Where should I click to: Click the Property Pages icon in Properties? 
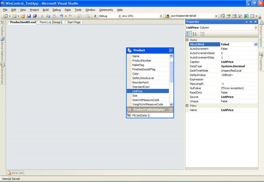click(202, 34)
